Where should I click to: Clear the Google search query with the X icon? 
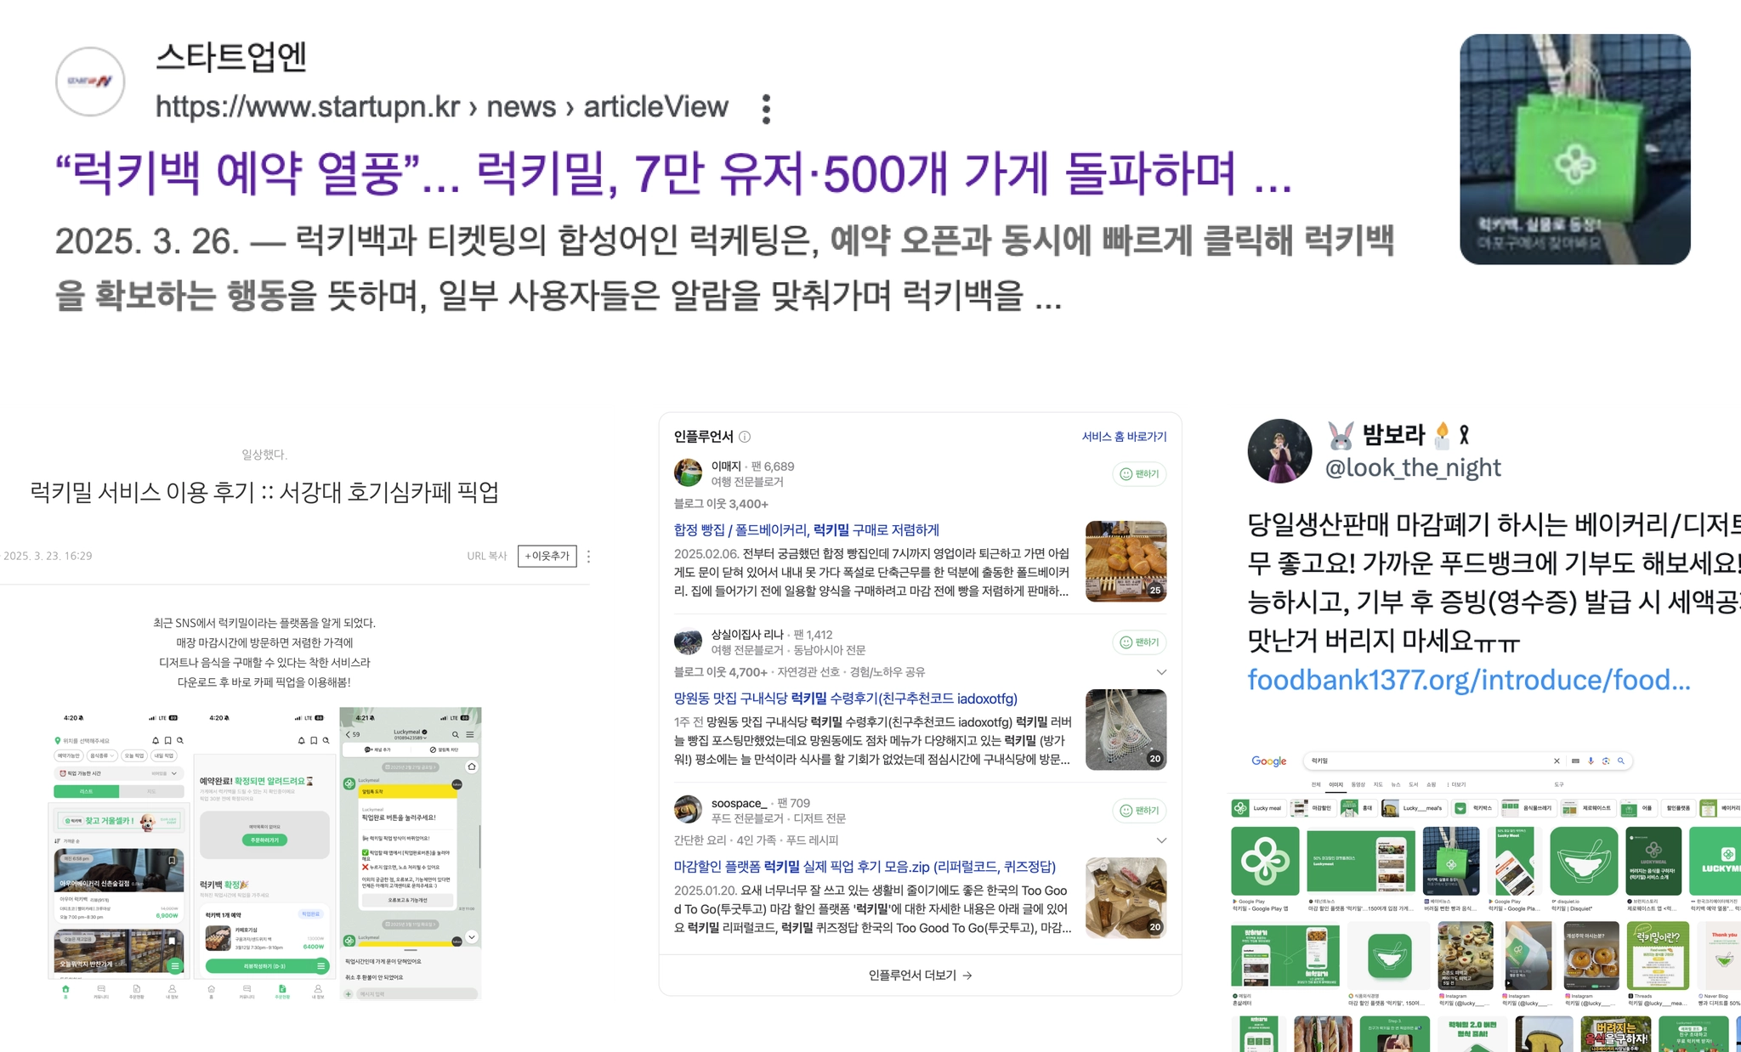1557,761
